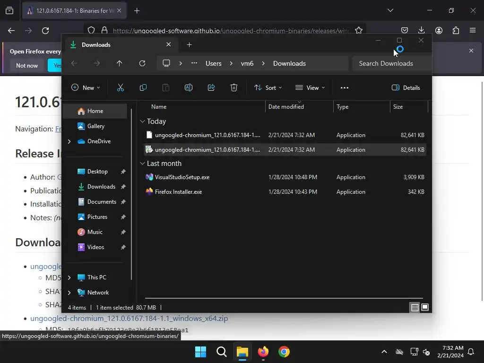Select VisualStudioSetup.exe file
The width and height of the screenshot is (484, 363).
(285, 177)
